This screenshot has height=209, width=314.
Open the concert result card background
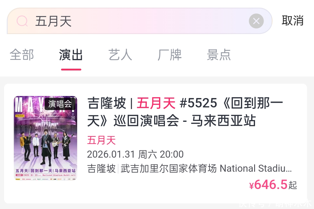tap(156, 144)
